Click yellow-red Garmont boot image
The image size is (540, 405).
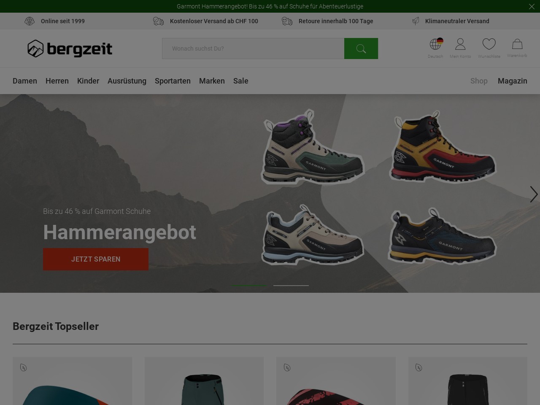[x=443, y=147]
